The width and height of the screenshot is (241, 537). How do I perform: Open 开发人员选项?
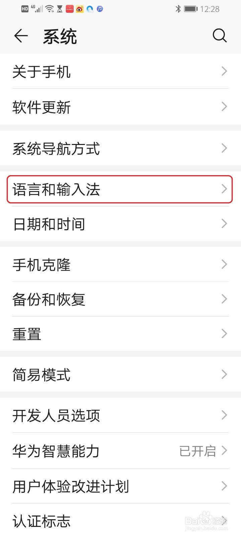click(120, 415)
